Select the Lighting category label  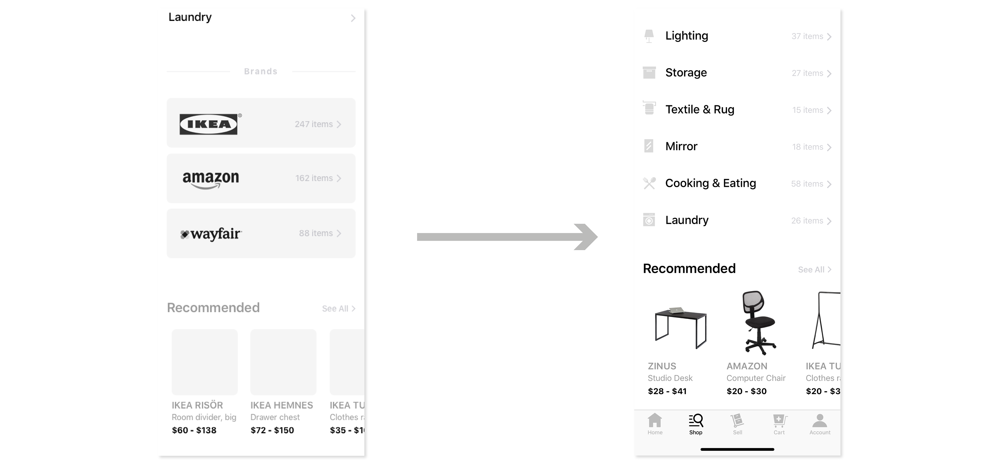coord(686,36)
